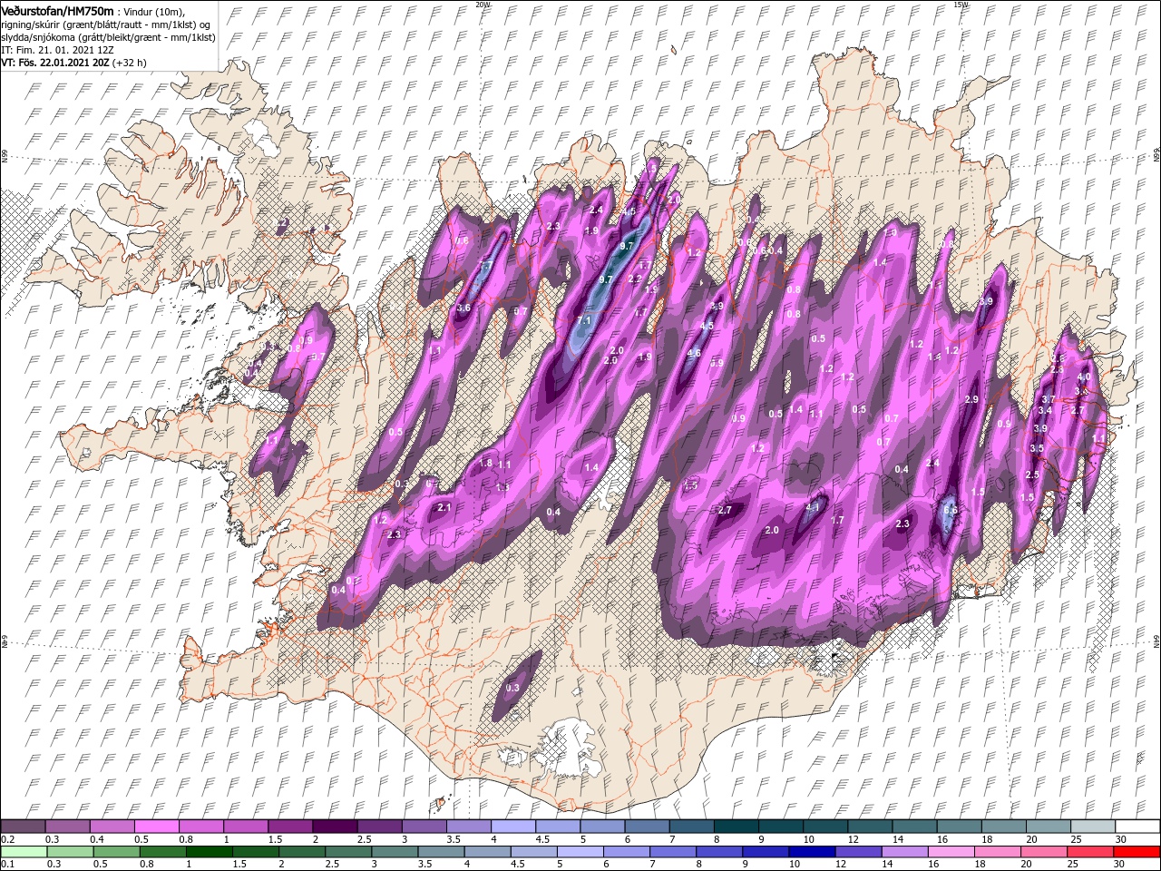Pick lower-row red swatch between 25 and 30

coord(1092,852)
